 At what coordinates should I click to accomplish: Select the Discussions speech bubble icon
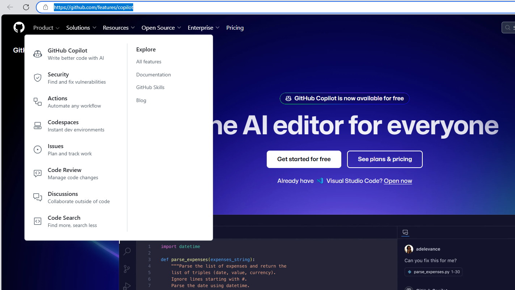(38, 197)
